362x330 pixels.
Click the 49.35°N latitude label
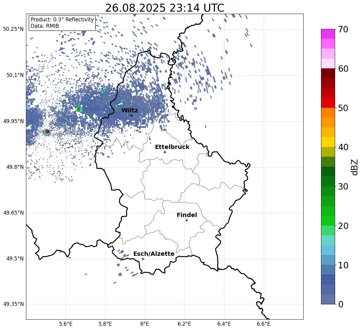point(14,304)
